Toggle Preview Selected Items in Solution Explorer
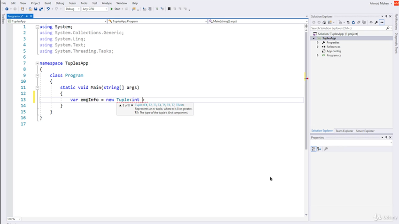 pos(382,23)
